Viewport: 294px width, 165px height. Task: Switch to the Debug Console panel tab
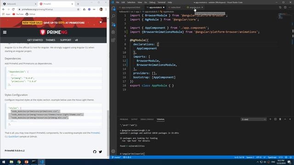147,119
